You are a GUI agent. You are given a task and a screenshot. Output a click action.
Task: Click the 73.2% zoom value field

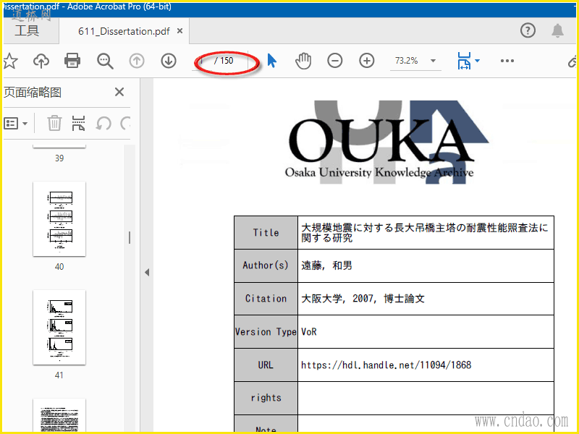click(407, 61)
